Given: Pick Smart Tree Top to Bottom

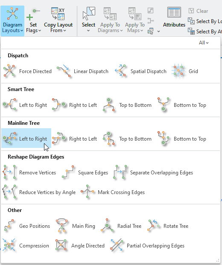Looking at the screenshot, I should coord(128,105).
